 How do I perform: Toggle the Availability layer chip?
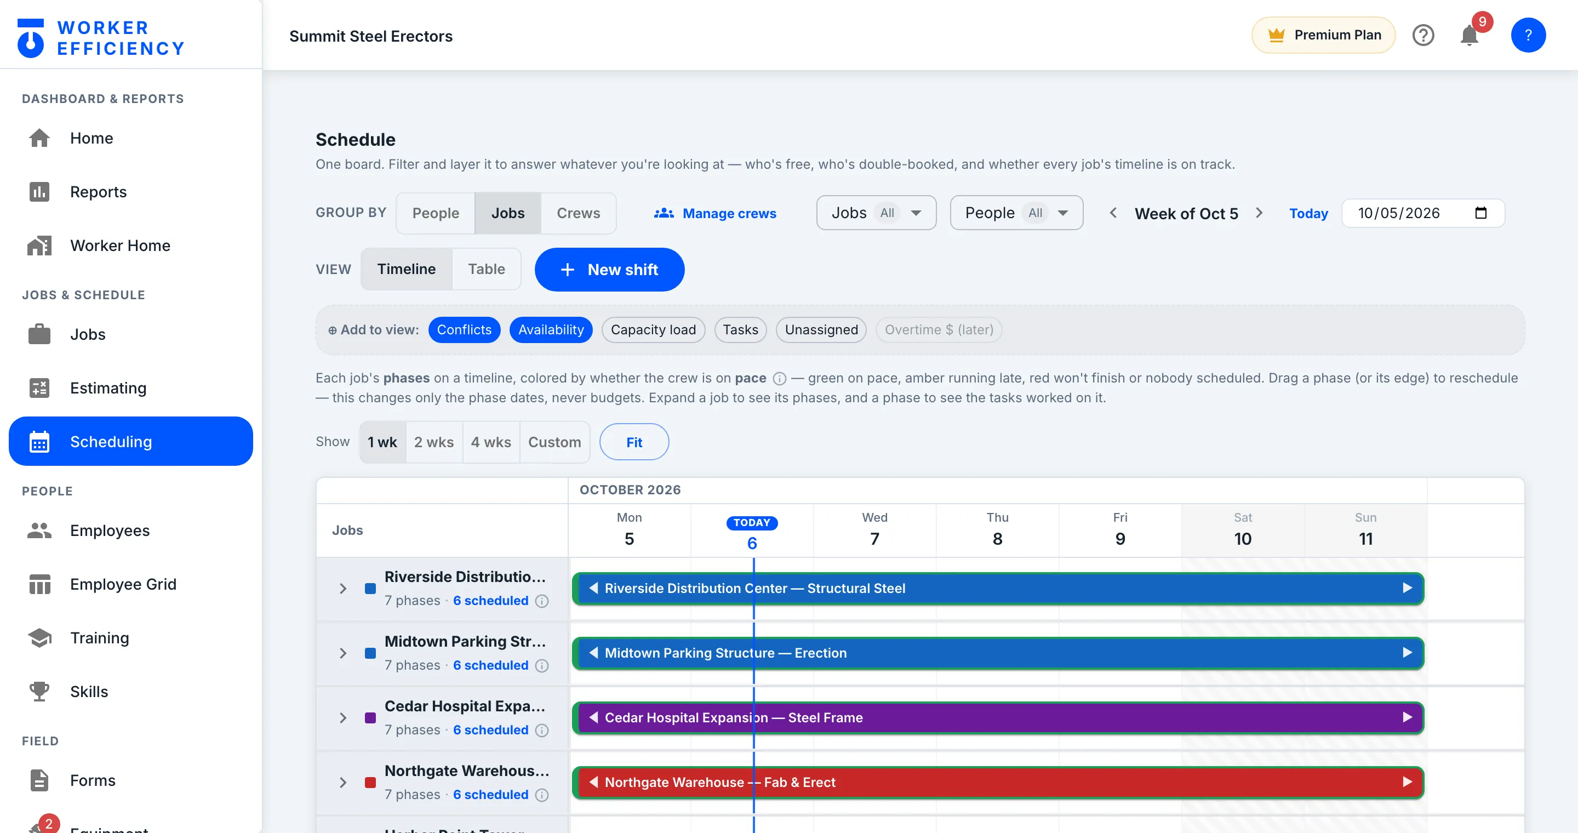coord(551,329)
